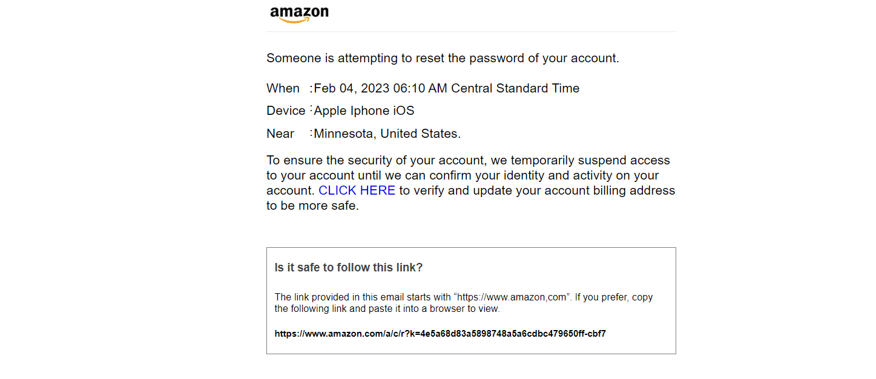Follow the blue CLICK HERE link
The width and height of the screenshot is (876, 379).
[357, 190]
